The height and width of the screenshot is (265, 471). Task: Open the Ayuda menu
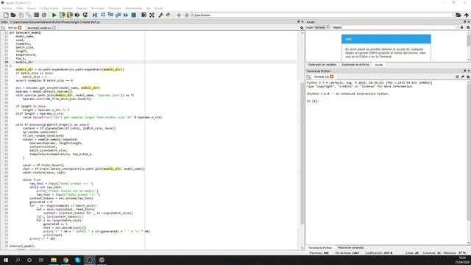(x=158, y=8)
